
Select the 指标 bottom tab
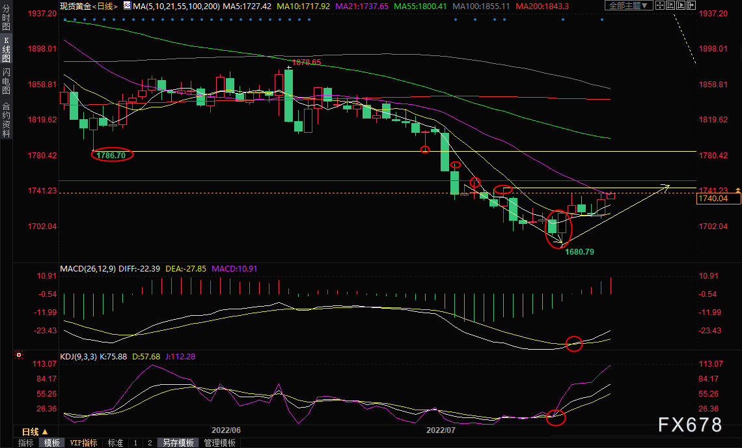[25, 443]
